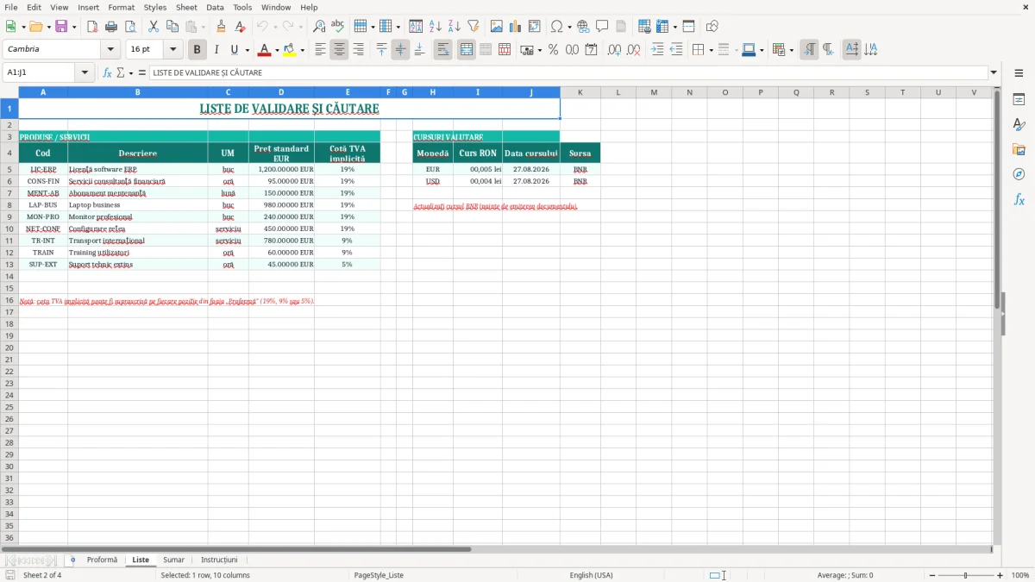
Task: Enable Align Right
Action: (x=359, y=50)
